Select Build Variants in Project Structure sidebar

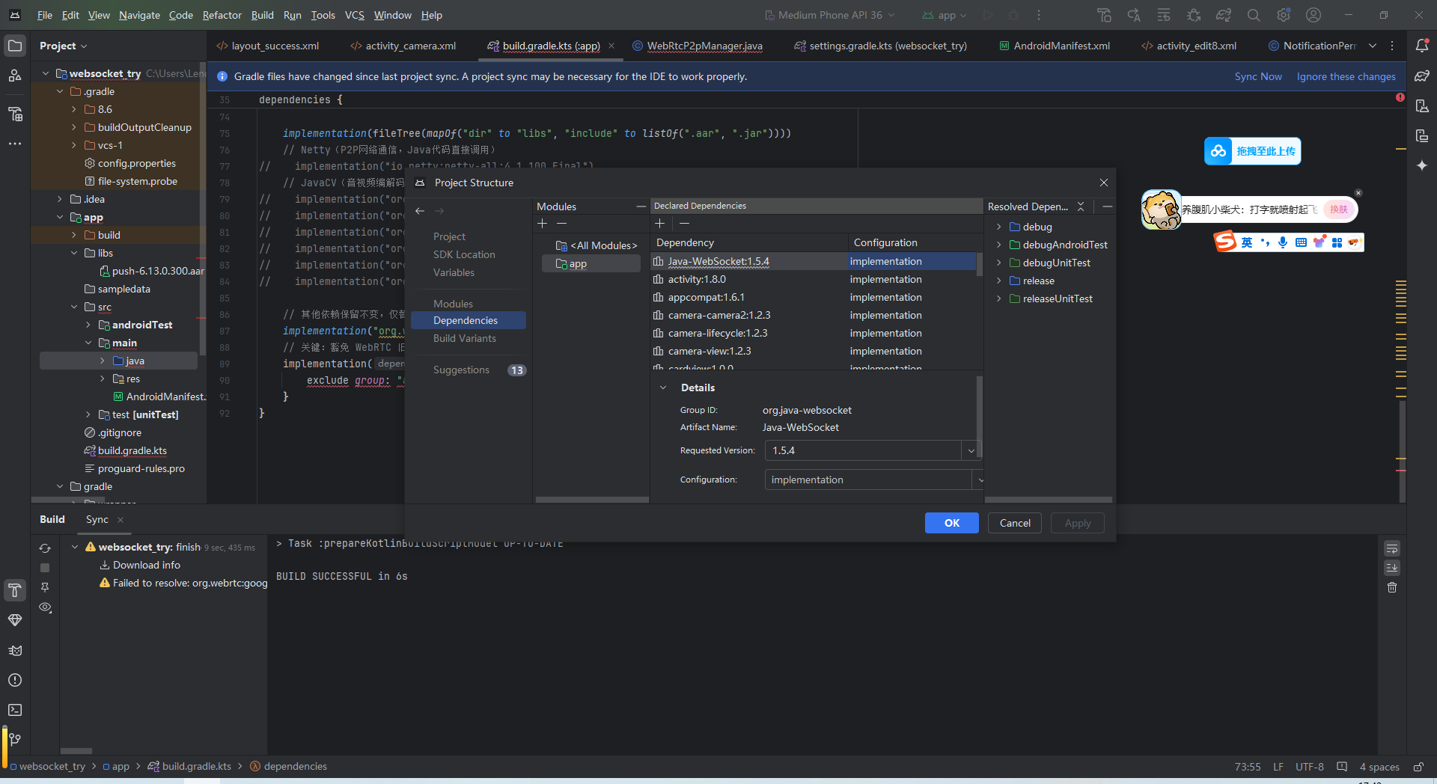click(x=464, y=338)
